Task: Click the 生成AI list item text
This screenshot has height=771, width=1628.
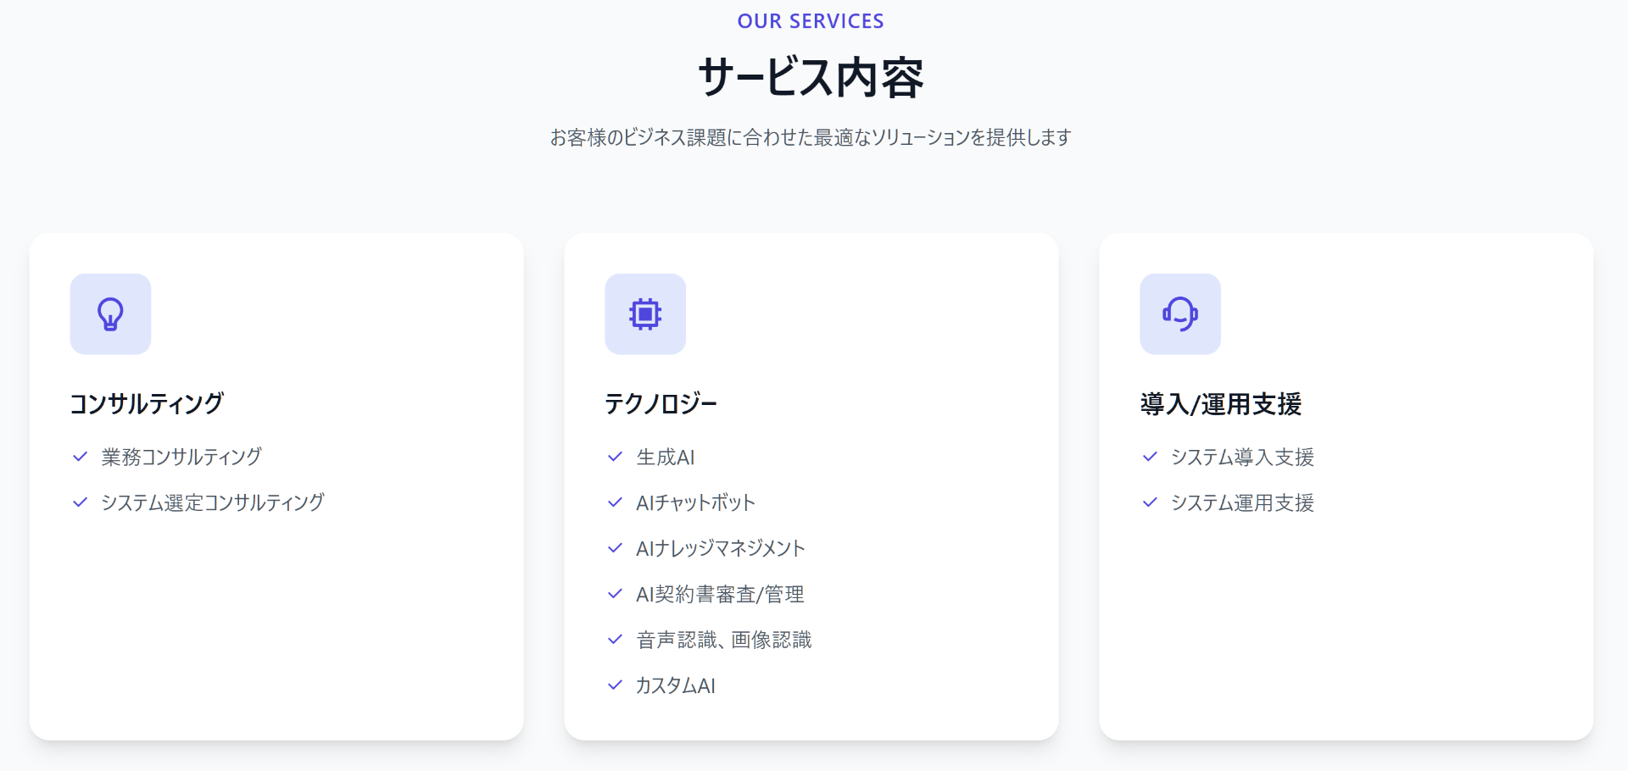Action: [666, 457]
